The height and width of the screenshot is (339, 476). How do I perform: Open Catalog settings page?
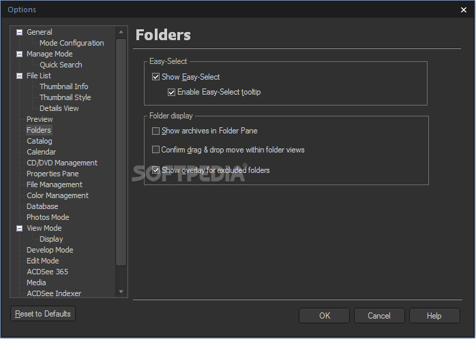(39, 141)
